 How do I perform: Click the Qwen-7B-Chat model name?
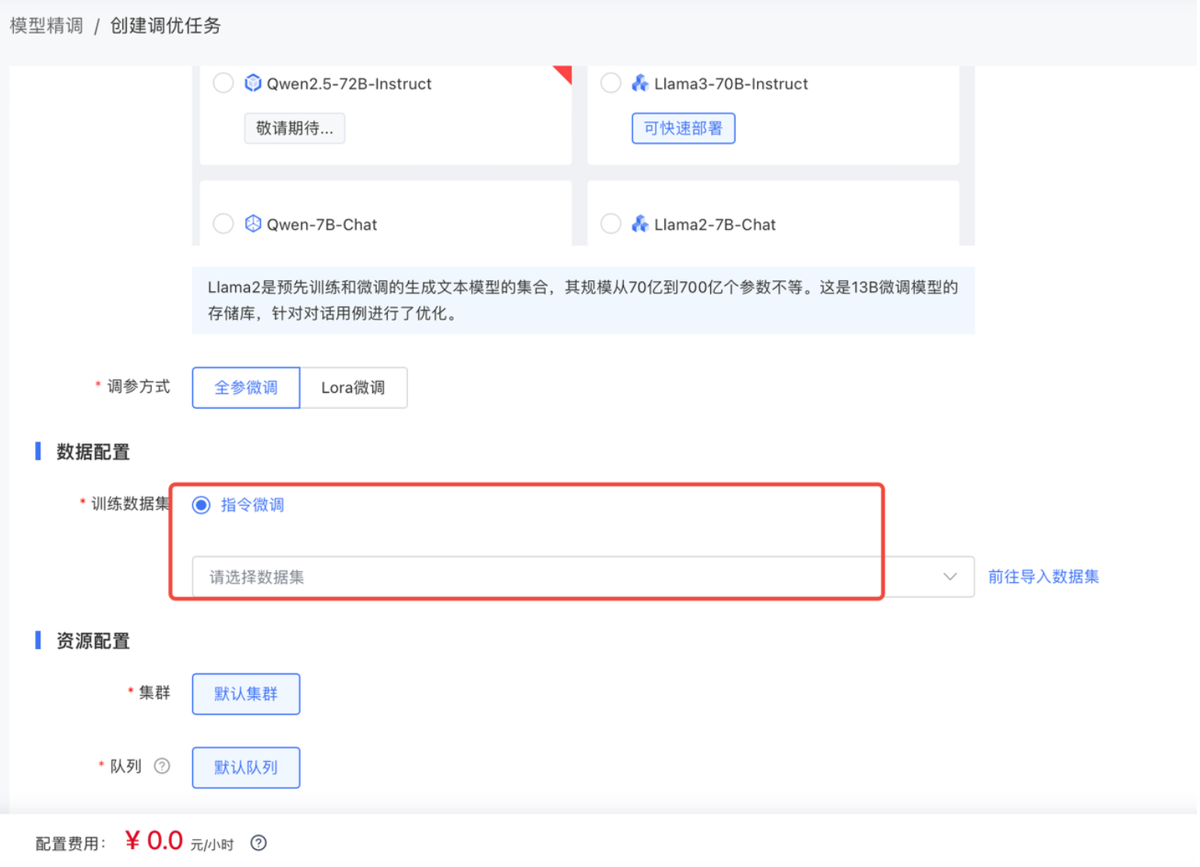322,225
